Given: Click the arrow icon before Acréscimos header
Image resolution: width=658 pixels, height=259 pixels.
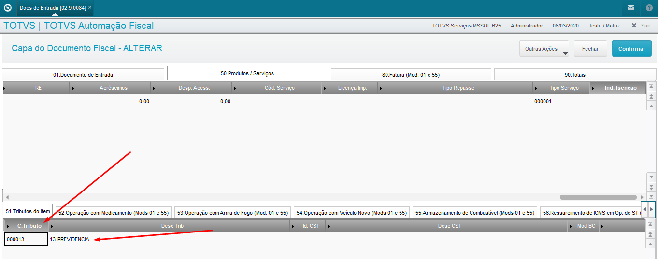Looking at the screenshot, I should 73,89.
